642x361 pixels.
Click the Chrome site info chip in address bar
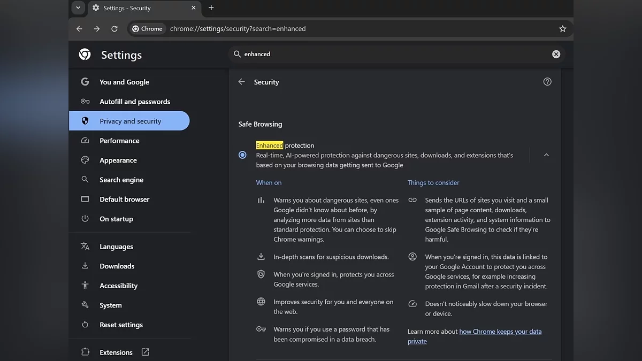click(x=148, y=29)
